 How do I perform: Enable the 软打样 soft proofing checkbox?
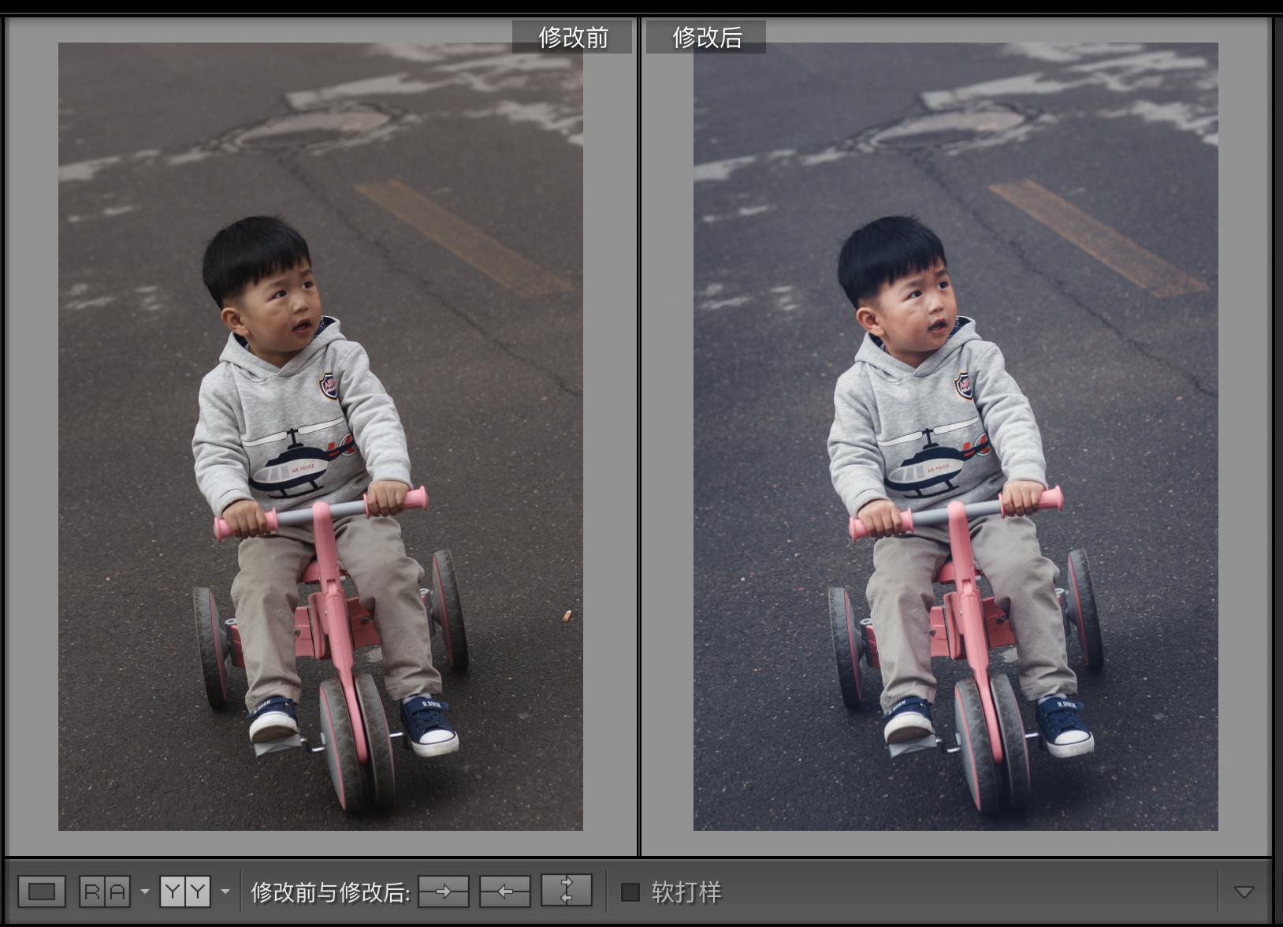tap(630, 892)
